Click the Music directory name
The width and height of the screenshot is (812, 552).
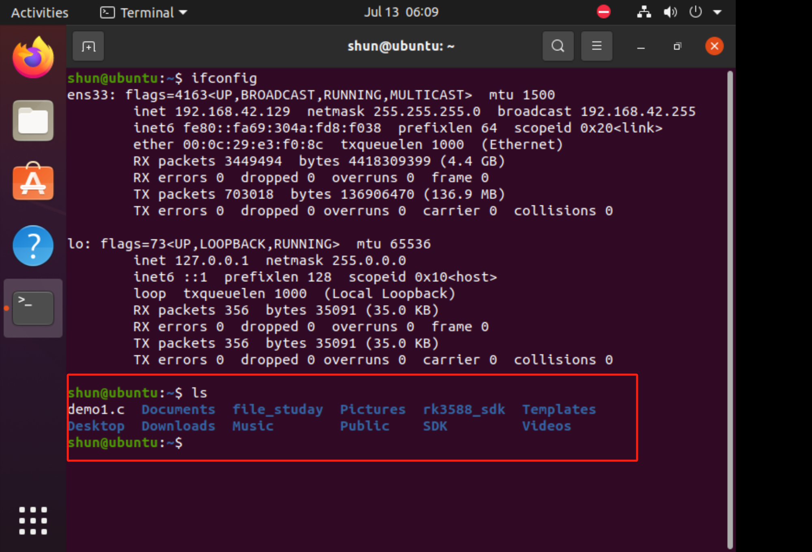(x=253, y=426)
